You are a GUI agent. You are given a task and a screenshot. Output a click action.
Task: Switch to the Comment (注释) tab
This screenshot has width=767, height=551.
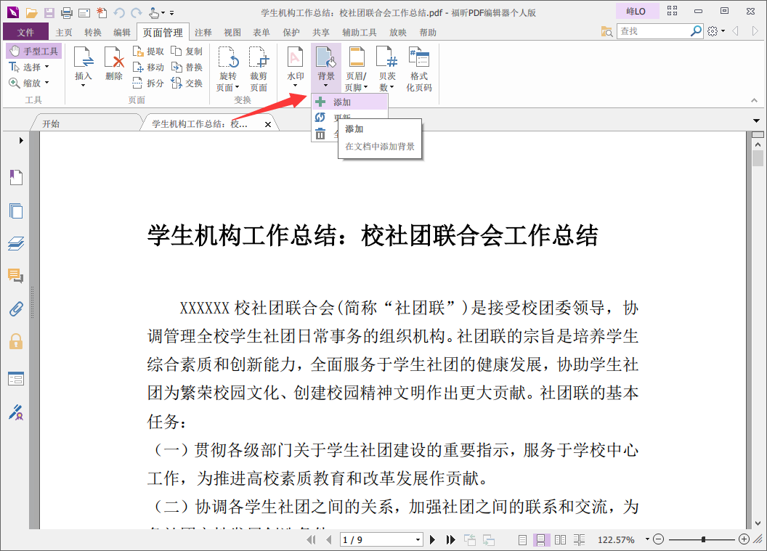(203, 32)
